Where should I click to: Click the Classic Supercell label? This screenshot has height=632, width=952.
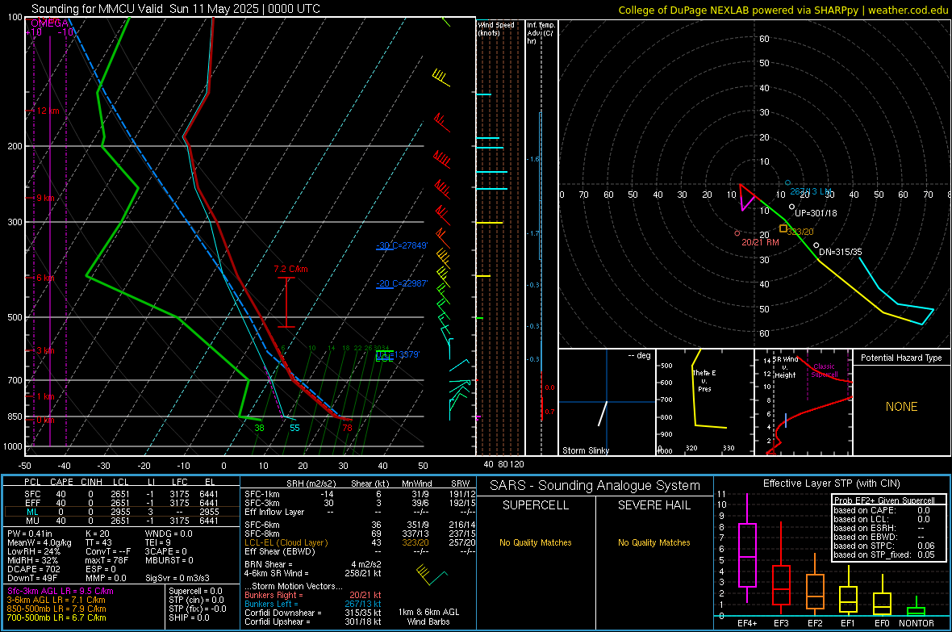824,370
